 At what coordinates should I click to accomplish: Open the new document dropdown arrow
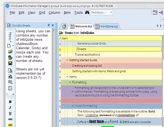coord(13,46)
